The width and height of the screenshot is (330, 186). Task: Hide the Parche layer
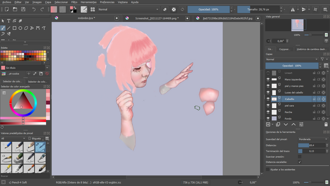(268, 112)
